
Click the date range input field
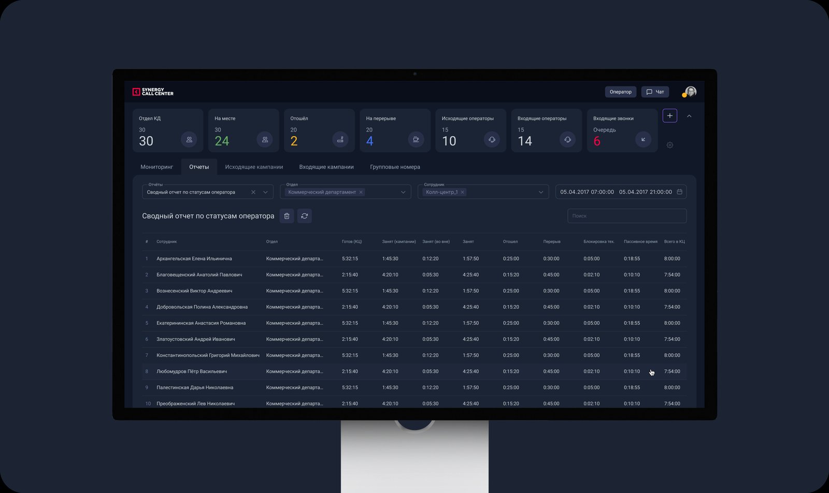click(x=621, y=192)
